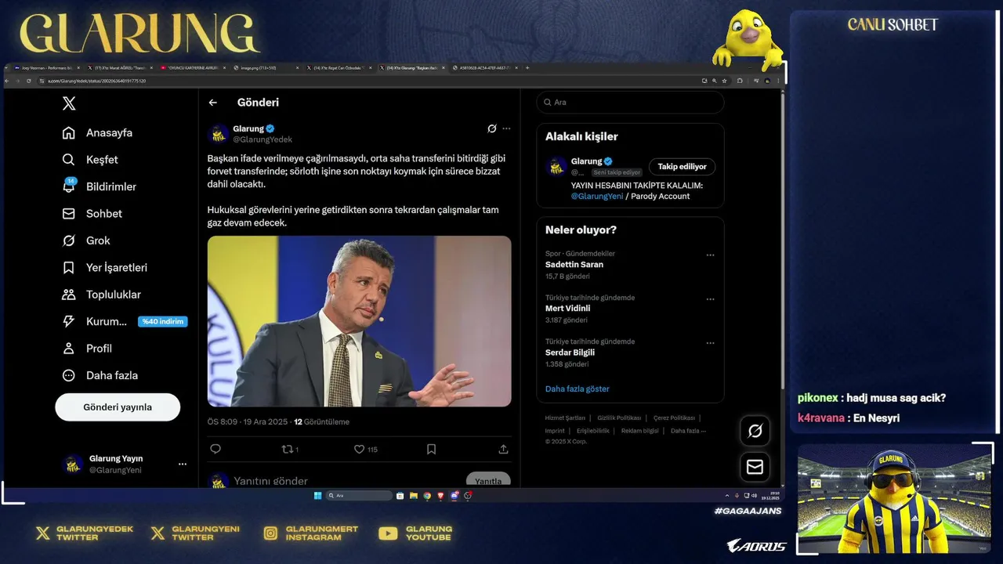1003x564 pixels.
Task: Open Erişilebilirlik footer link
Action: point(593,431)
